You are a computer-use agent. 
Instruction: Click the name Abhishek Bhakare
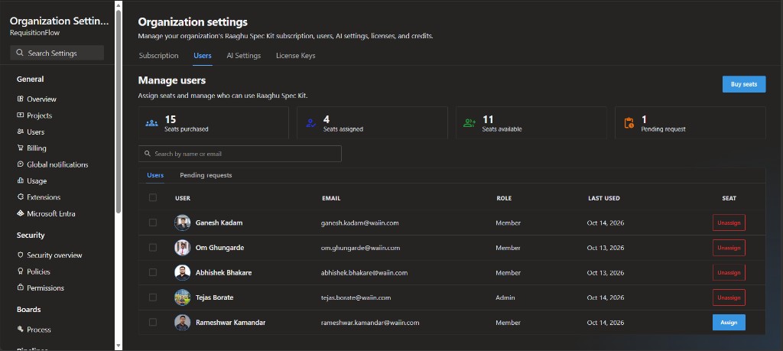pyautogui.click(x=224, y=272)
